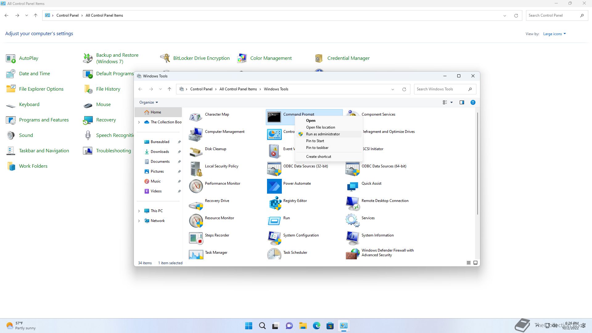Click the Services gear icon
The image size is (592, 333).
click(x=352, y=220)
